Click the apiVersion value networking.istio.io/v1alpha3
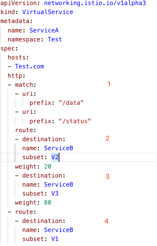The width and height of the screenshot is (157, 246). [x=95, y=3]
